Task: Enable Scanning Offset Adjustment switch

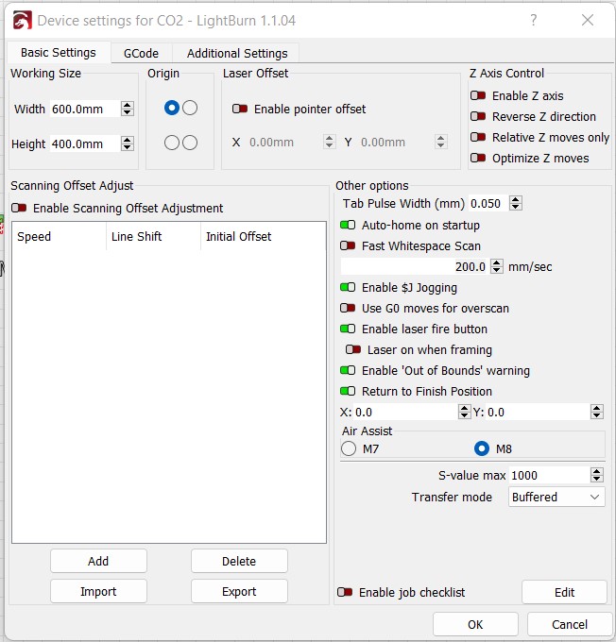Action: (x=19, y=208)
